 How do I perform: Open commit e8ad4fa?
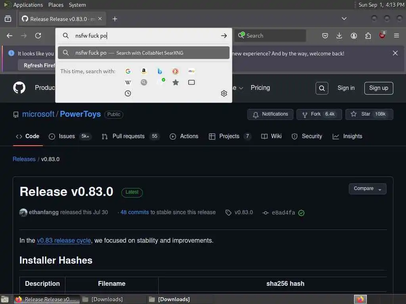tap(283, 213)
